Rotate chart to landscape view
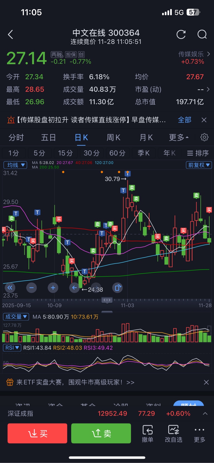The width and height of the screenshot is (214, 463). pyautogui.click(x=118, y=288)
